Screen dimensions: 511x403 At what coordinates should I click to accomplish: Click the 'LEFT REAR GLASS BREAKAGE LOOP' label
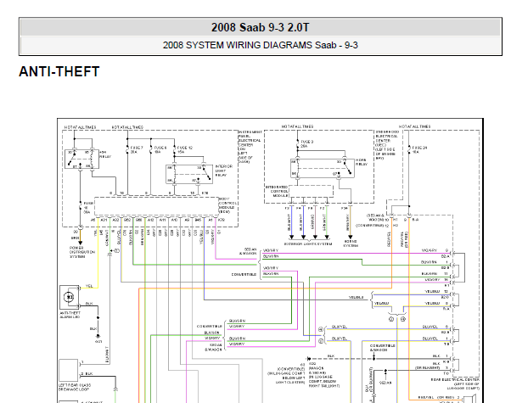[75, 388]
